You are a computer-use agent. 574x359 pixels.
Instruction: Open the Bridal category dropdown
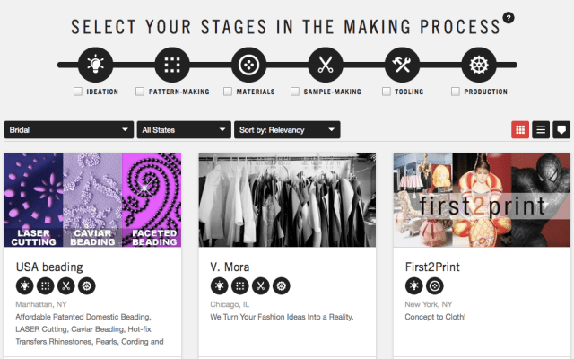(x=69, y=130)
